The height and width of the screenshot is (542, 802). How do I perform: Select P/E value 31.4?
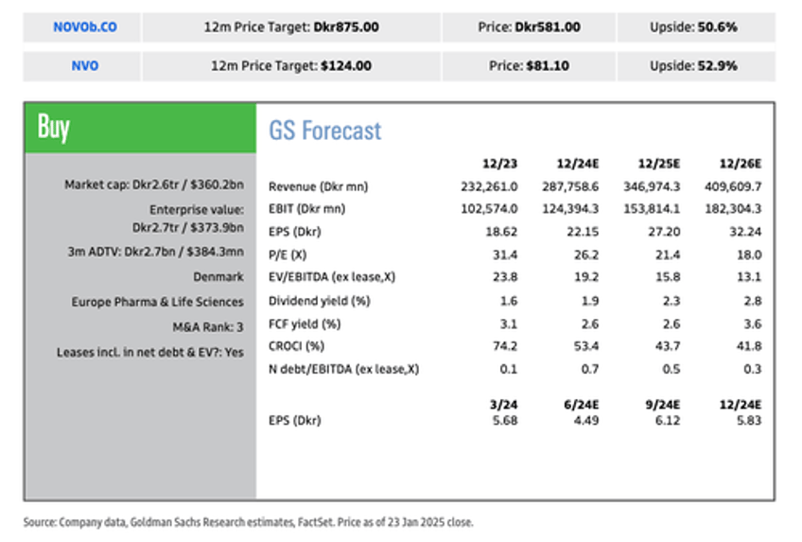point(505,254)
